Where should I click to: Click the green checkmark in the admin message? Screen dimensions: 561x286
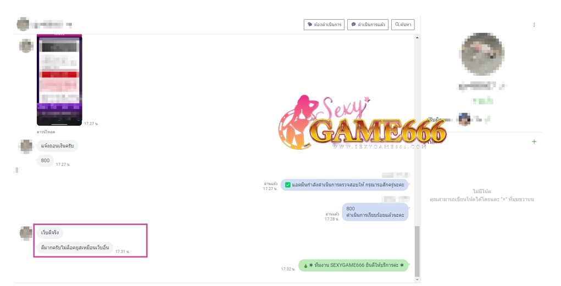pyautogui.click(x=287, y=185)
